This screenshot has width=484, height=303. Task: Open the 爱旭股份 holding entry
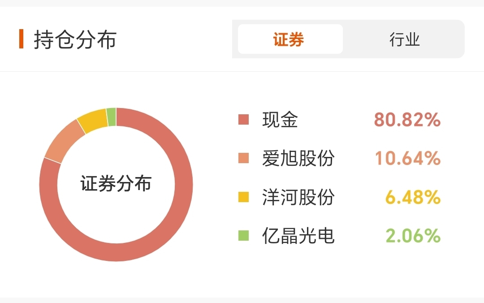[x=298, y=158]
